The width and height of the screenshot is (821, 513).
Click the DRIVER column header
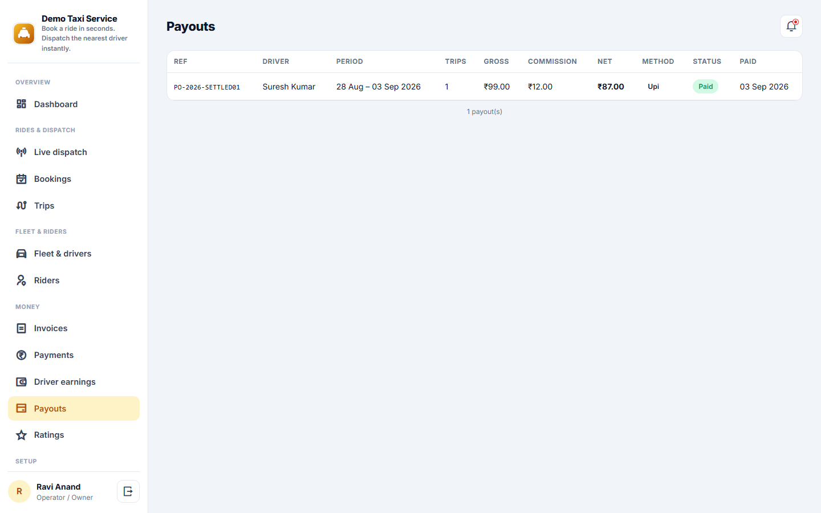pos(276,62)
